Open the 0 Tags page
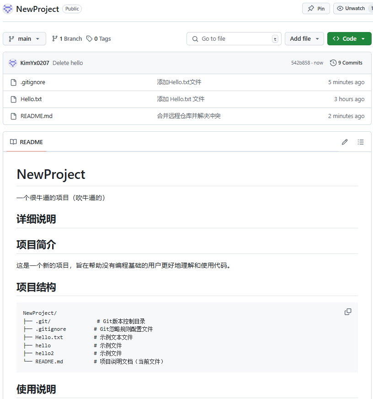Image resolution: width=373 pixels, height=399 pixels. point(99,39)
